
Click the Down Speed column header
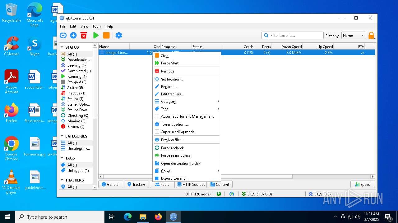pos(287,47)
